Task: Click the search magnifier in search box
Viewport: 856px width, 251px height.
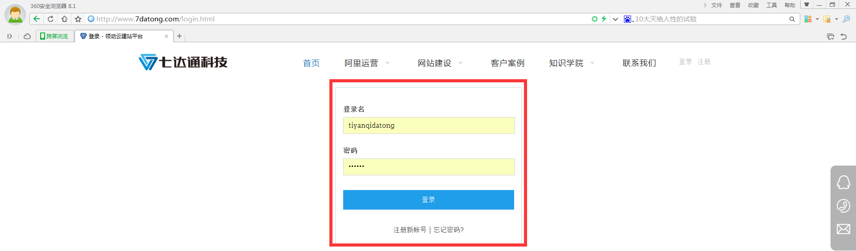Action: click(792, 19)
